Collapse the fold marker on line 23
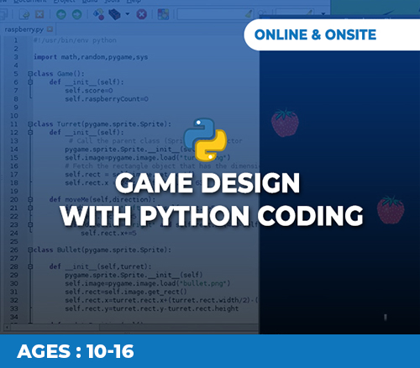The width and height of the screenshot is (420, 368). tap(30, 224)
